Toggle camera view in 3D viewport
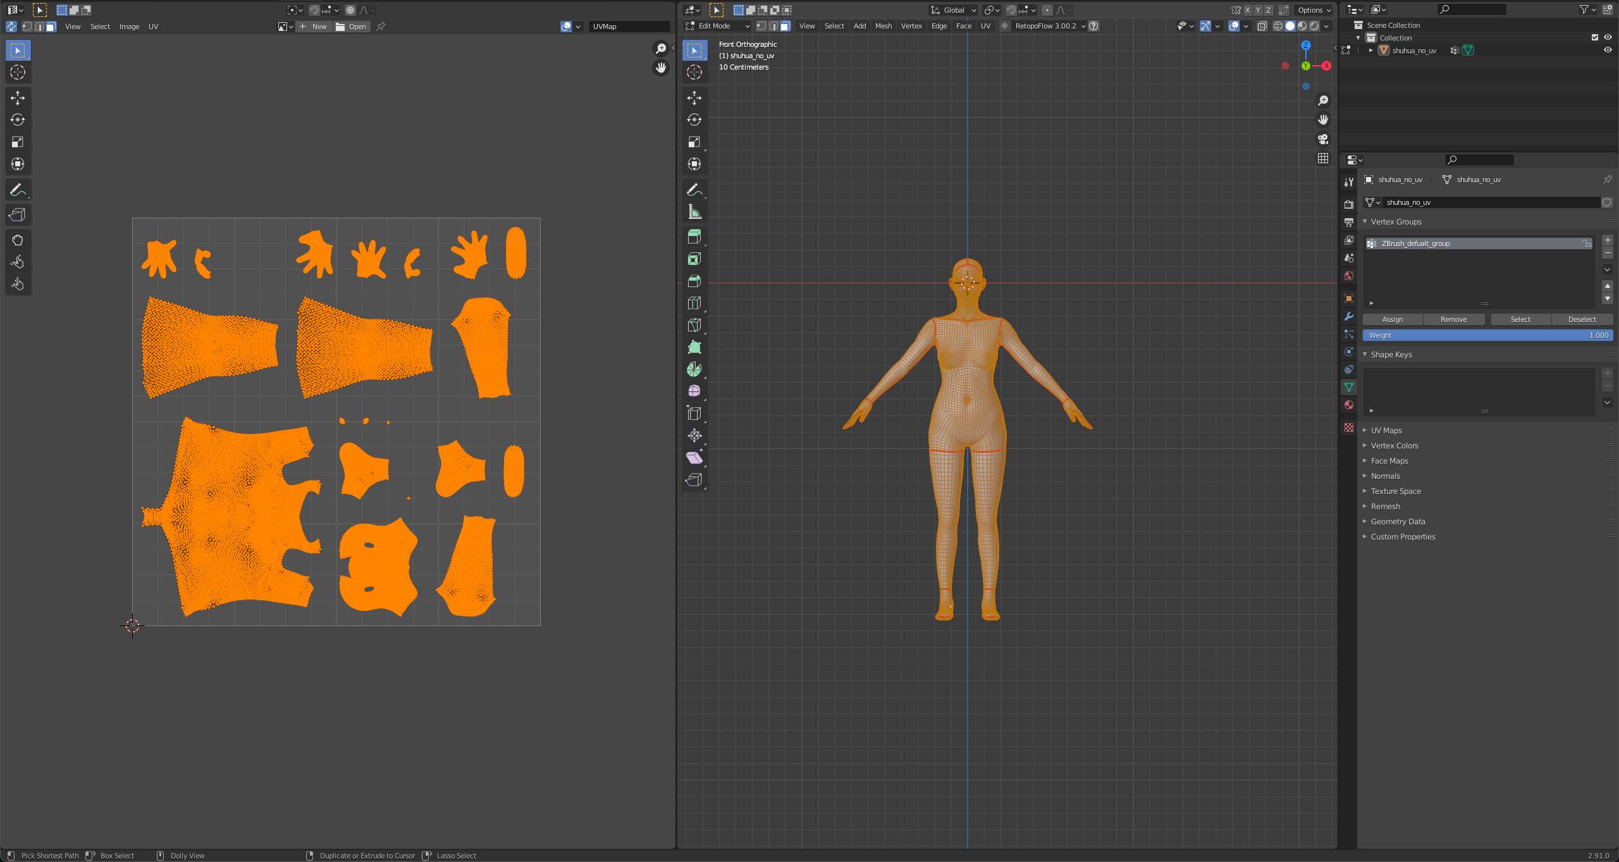Screen dimensions: 1619x862 tap(1323, 139)
